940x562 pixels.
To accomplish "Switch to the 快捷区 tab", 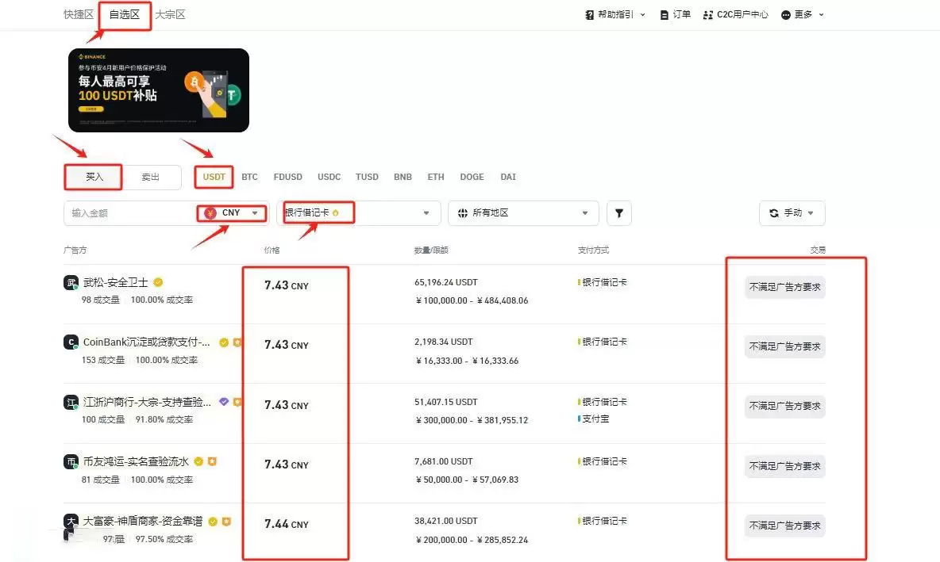I will pos(79,14).
